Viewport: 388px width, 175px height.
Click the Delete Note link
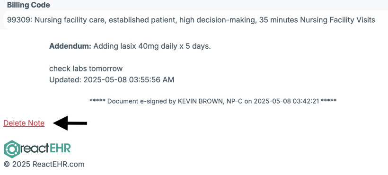point(24,123)
